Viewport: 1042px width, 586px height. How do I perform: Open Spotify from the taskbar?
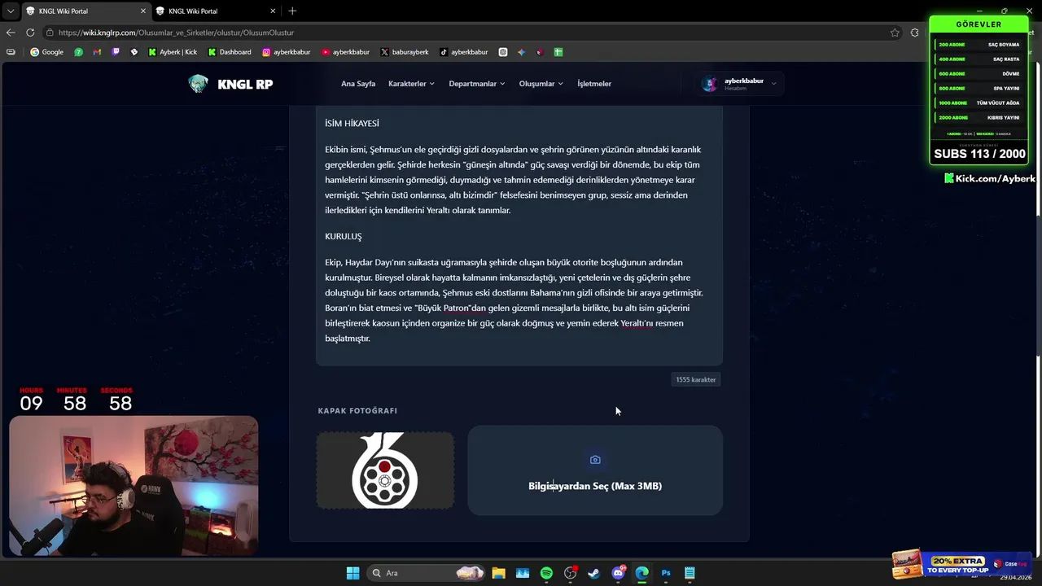click(x=546, y=573)
